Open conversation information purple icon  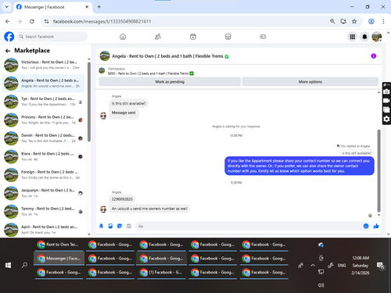tap(374, 56)
